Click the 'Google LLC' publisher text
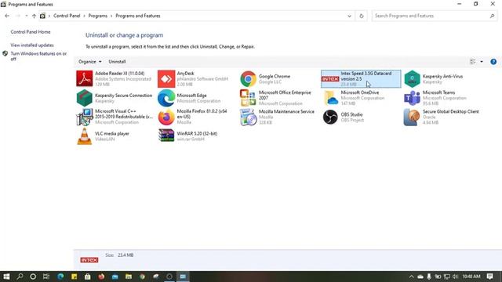502x282 pixels. click(x=270, y=82)
